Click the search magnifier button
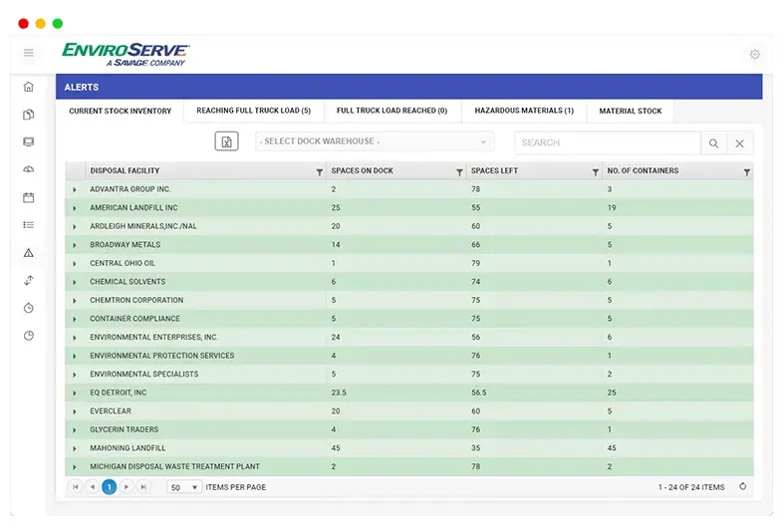Screen dimensions: 783x526 [713, 143]
